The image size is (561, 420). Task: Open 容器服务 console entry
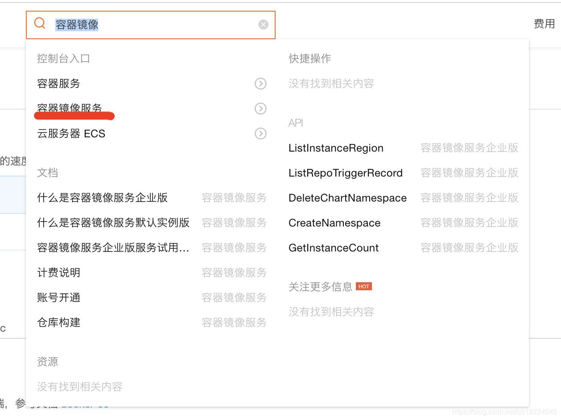(x=59, y=83)
